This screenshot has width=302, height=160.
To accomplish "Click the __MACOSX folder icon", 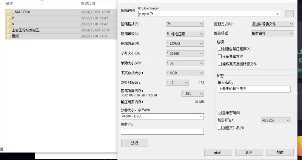I will pyautogui.click(x=8, y=12).
